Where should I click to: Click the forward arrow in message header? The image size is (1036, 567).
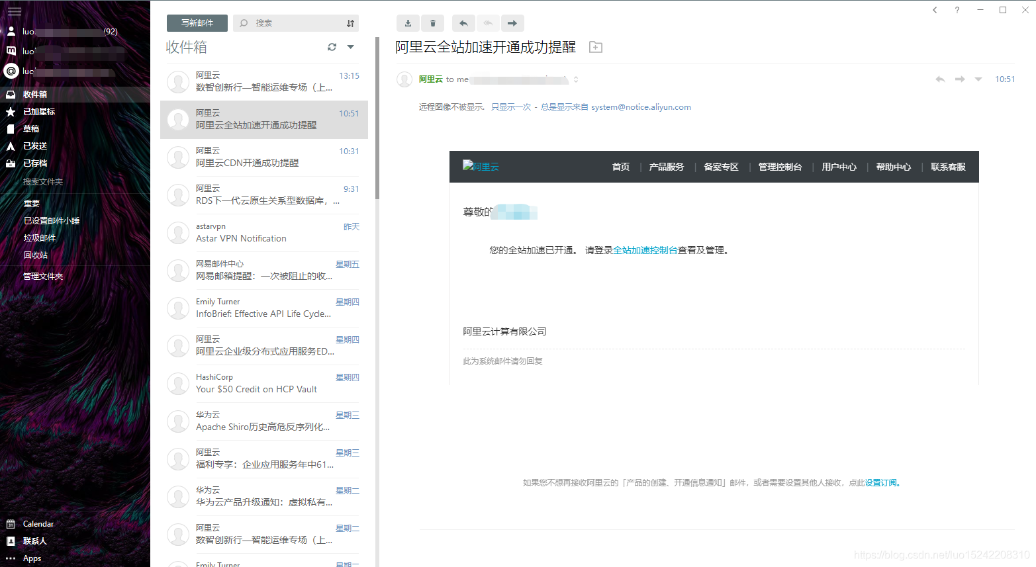pyautogui.click(x=960, y=79)
